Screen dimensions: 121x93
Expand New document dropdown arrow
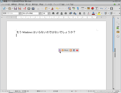[x=7, y=8]
